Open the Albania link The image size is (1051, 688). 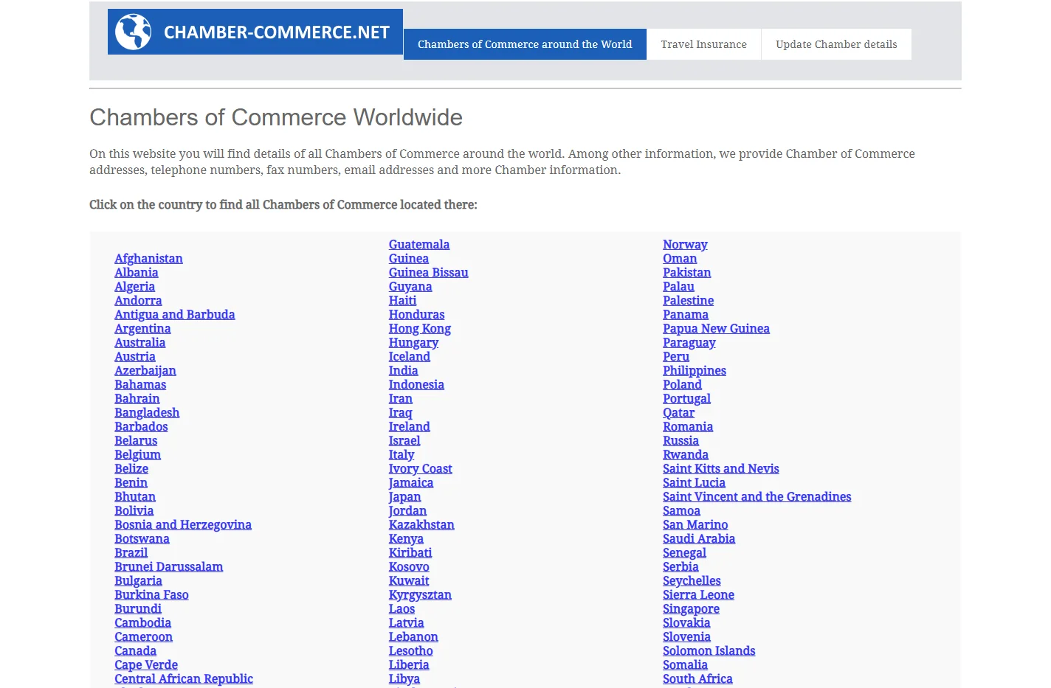coord(137,272)
